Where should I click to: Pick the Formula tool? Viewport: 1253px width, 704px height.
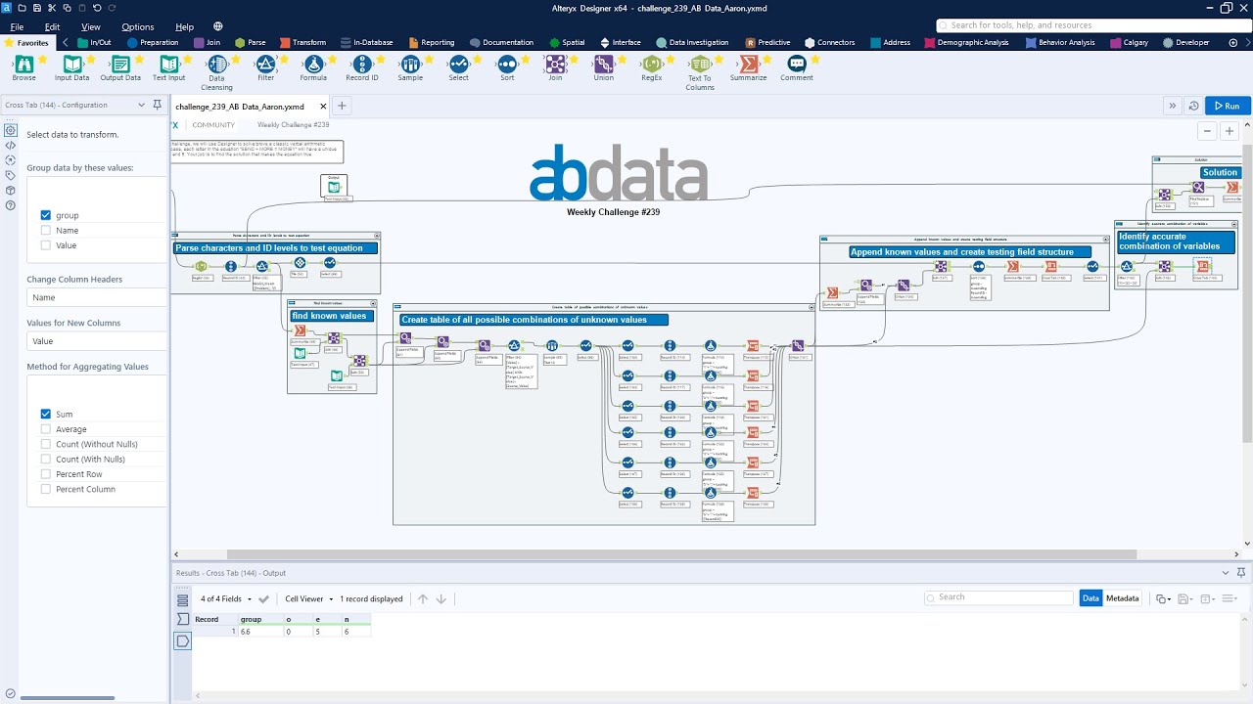(x=313, y=64)
